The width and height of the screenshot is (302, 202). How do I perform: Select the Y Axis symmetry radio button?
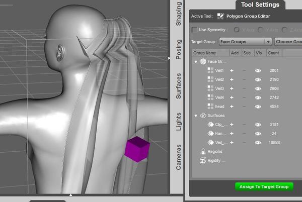coord(260,30)
